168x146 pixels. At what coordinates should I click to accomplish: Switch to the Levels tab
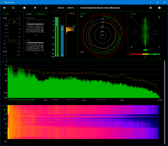pos(29,14)
